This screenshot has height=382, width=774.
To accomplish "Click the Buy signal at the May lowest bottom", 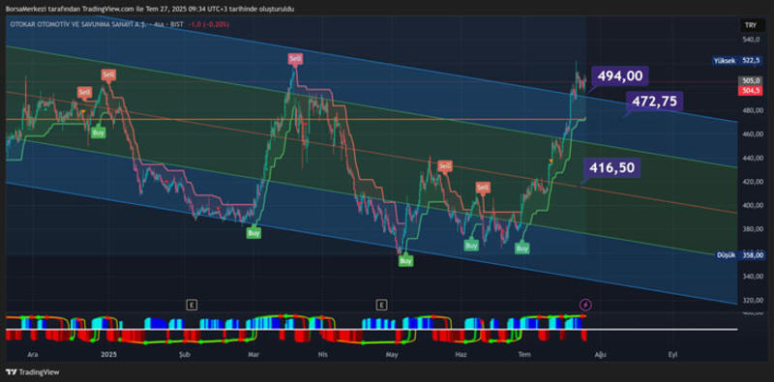I will click(405, 260).
